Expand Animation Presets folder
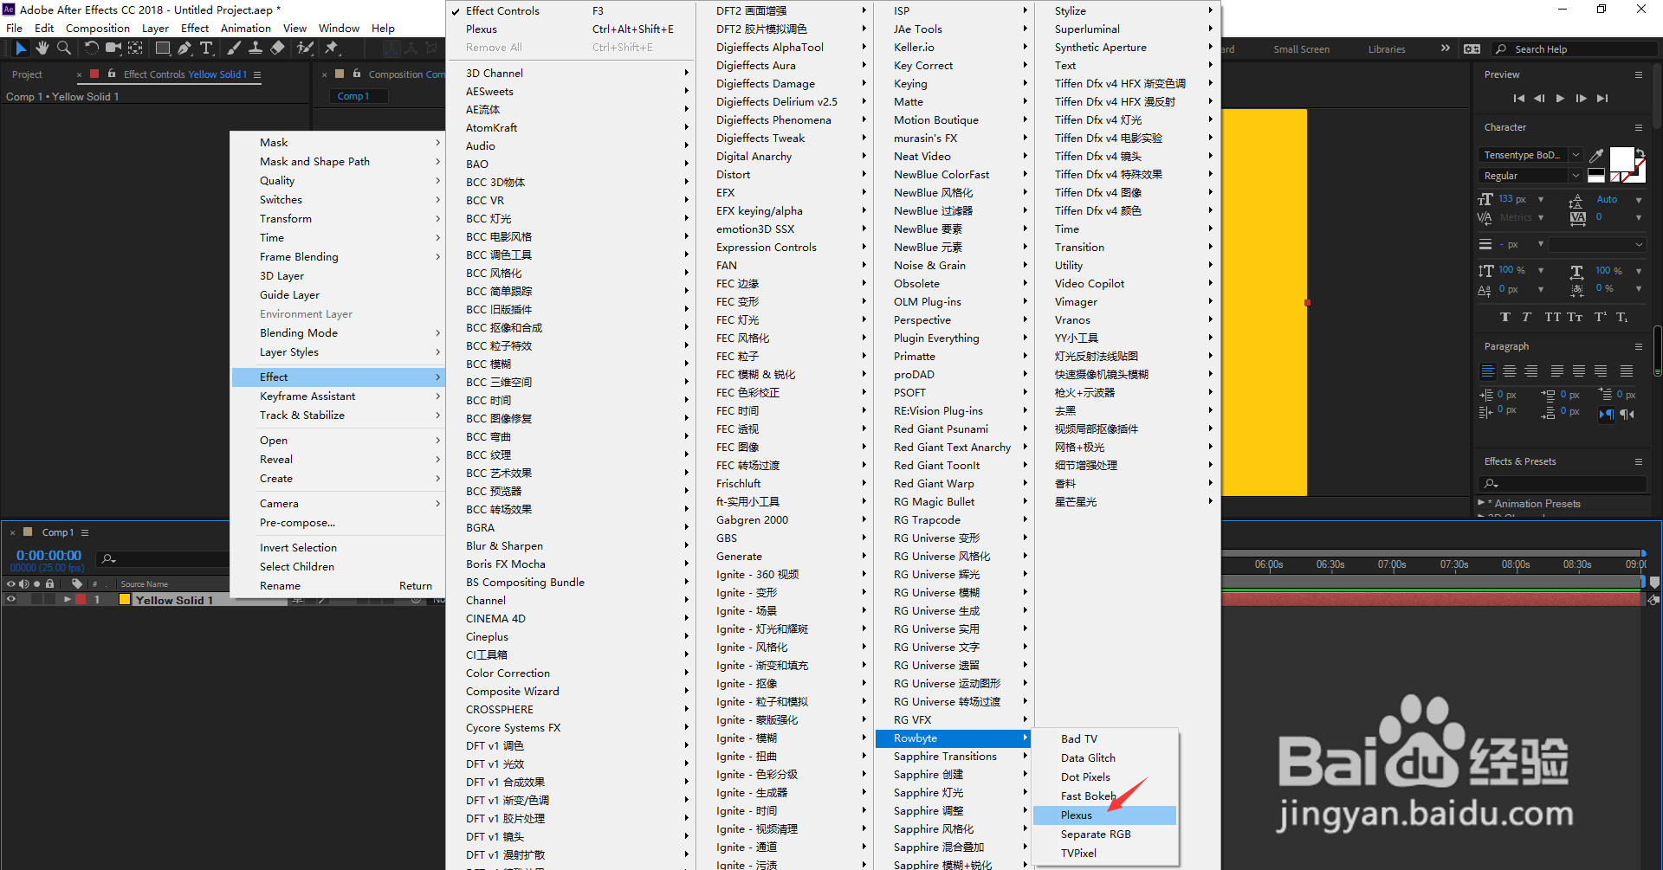This screenshot has width=1663, height=870. (x=1481, y=502)
